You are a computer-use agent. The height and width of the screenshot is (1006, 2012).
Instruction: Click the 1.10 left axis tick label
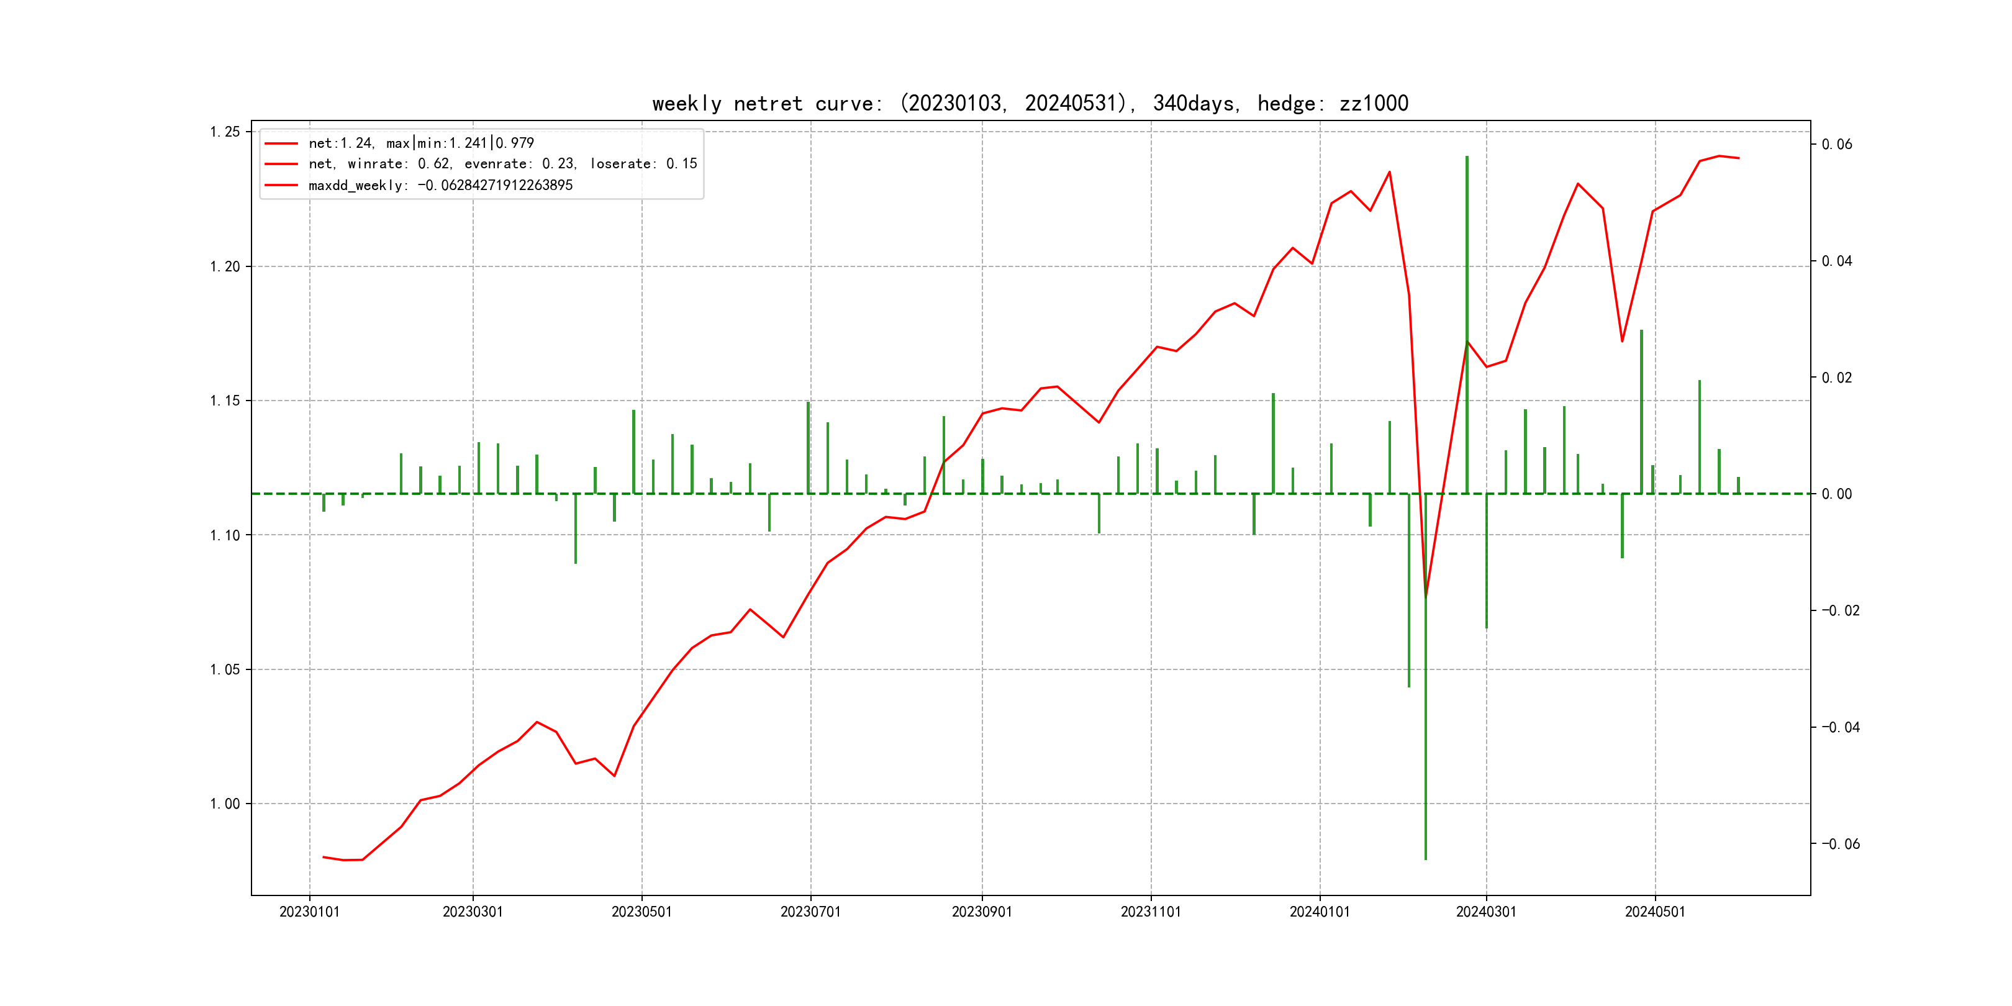tap(225, 535)
